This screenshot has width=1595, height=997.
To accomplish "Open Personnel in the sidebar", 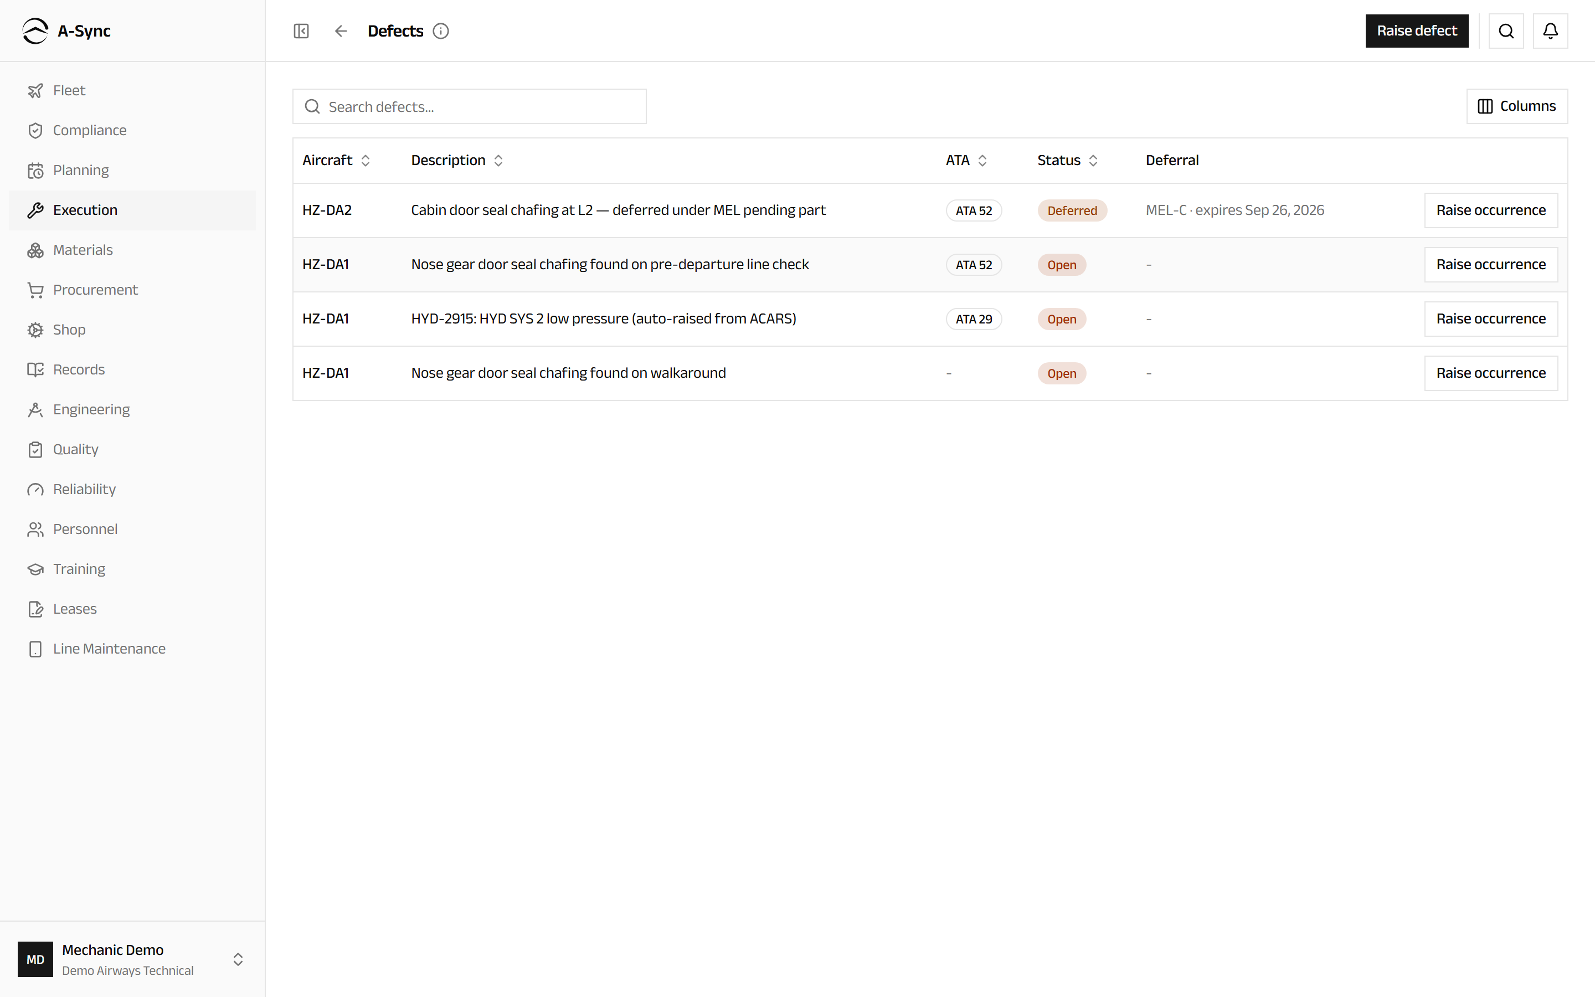I will click(132, 530).
